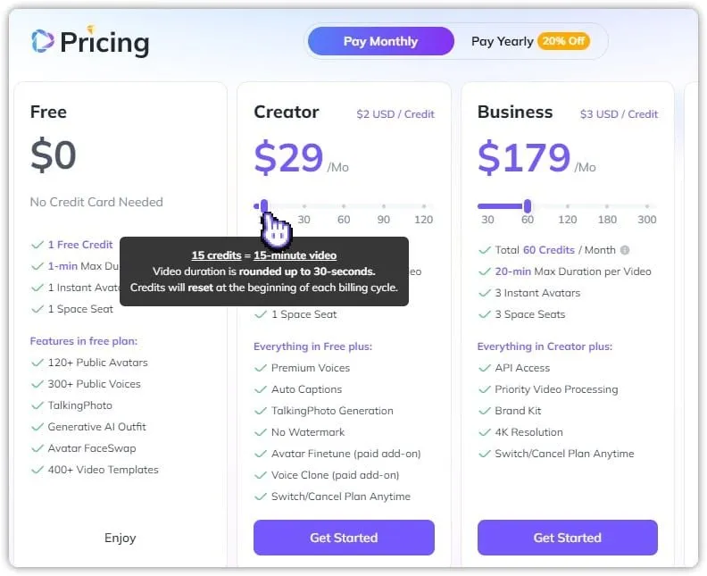
Task: Click the checkmark icon next to API Access
Action: coord(485,368)
